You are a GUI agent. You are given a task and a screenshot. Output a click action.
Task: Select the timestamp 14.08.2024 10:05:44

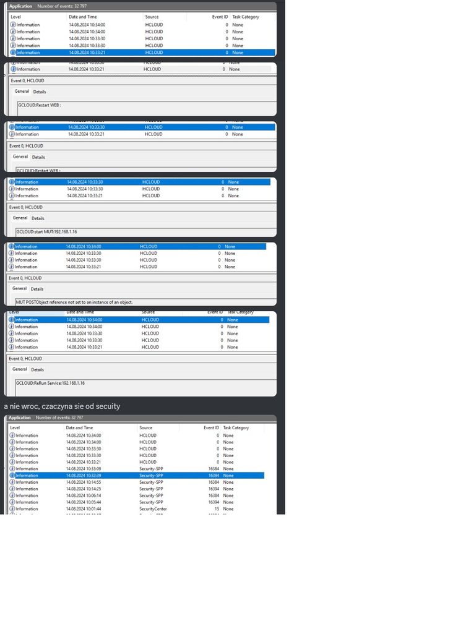tap(83, 502)
